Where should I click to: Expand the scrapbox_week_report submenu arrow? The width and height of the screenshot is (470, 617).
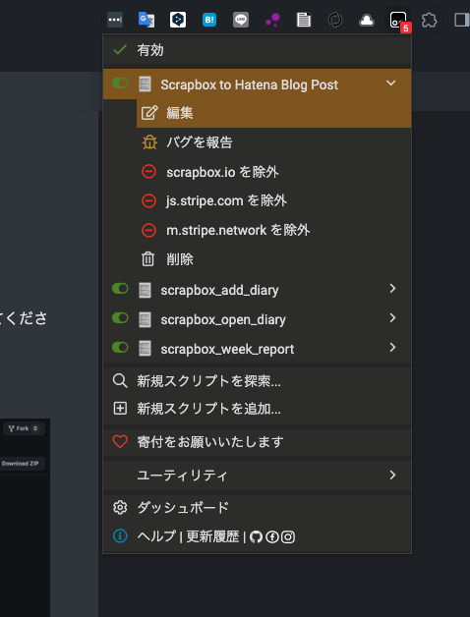coord(392,347)
